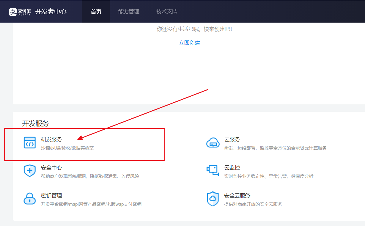The height and width of the screenshot is (226, 365).
Task: Click the 研发服务 sandbox icon
Action: tap(30, 143)
